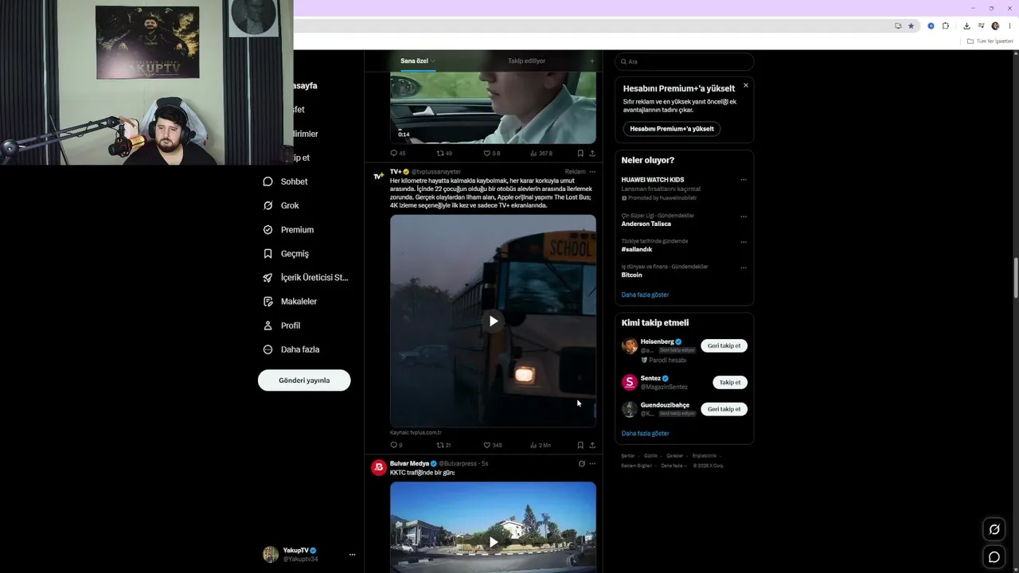Open Chrome downloads icon

coord(966,25)
